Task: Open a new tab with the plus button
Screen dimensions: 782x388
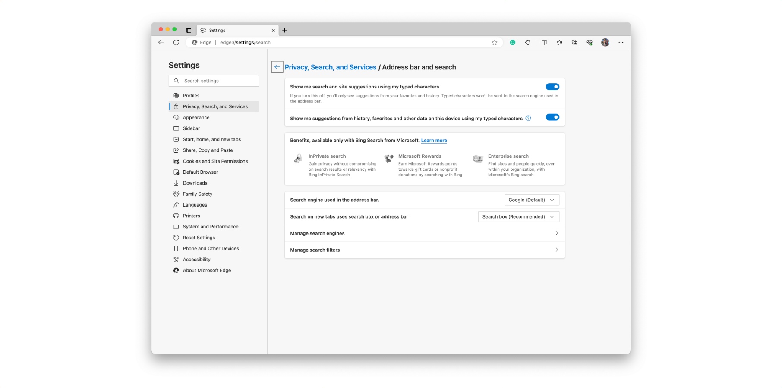Action: 284,30
